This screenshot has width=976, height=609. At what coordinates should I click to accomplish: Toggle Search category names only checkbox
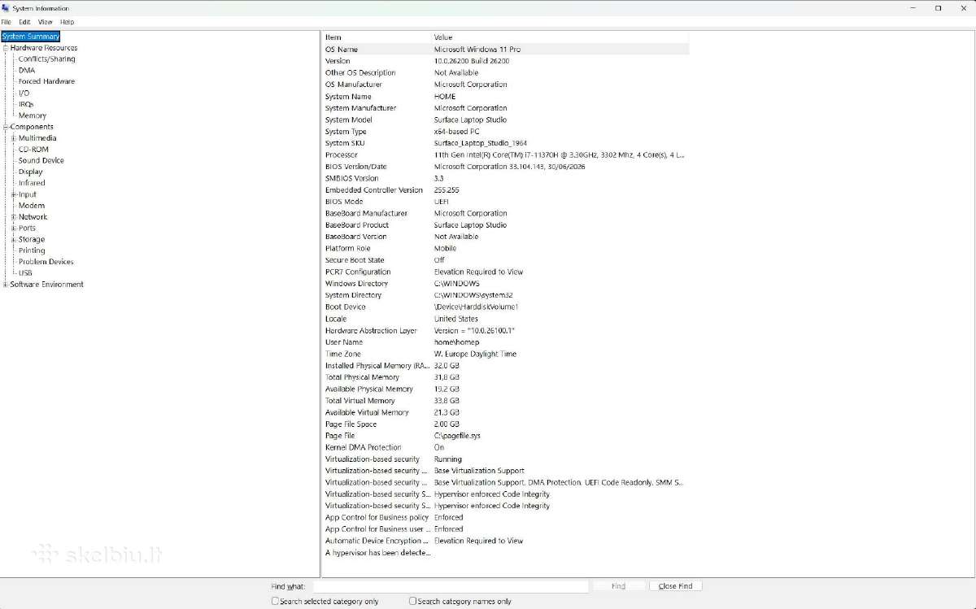[x=412, y=602]
